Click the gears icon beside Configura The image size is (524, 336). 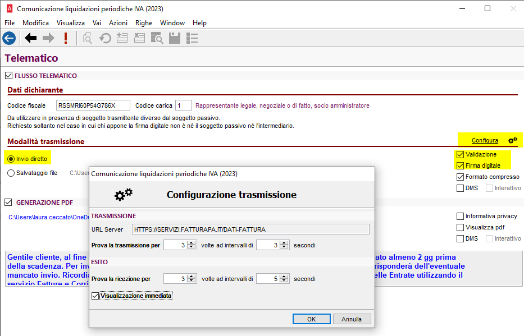click(x=513, y=140)
